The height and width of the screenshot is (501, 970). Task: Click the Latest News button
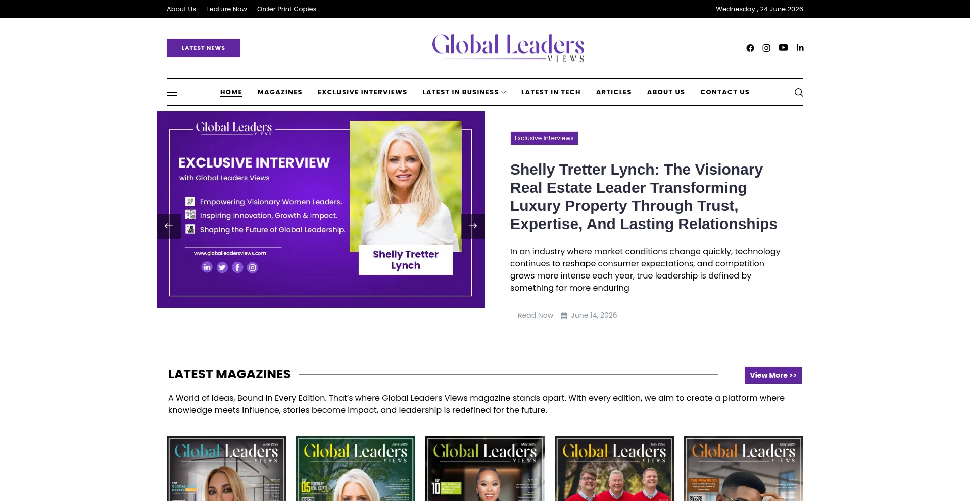click(204, 48)
